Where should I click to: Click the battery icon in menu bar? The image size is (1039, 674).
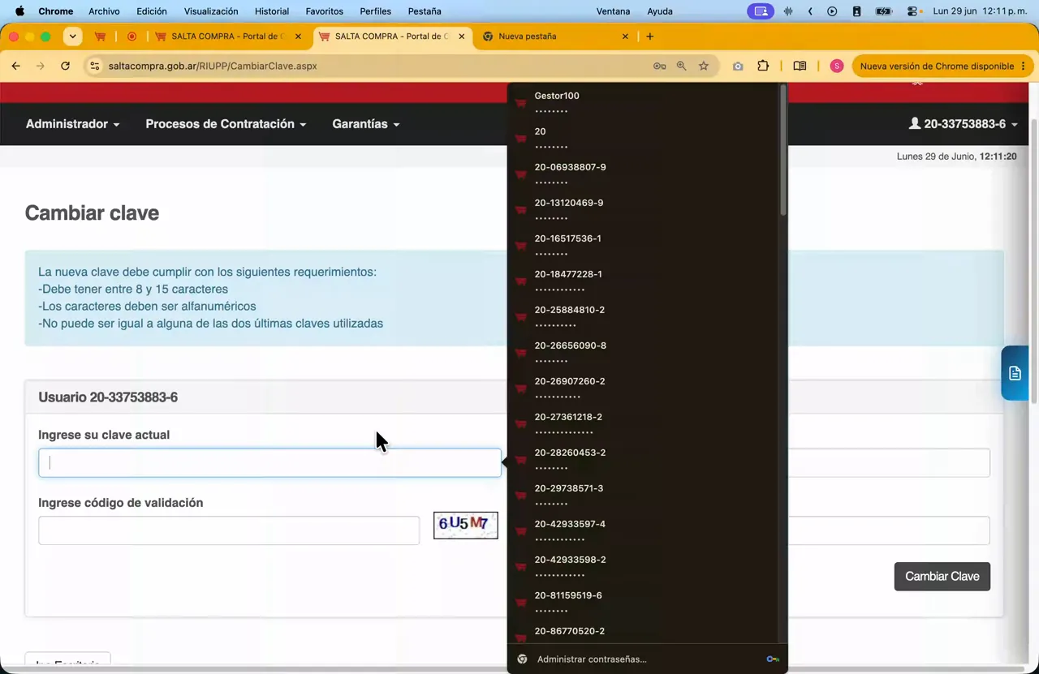pos(885,11)
